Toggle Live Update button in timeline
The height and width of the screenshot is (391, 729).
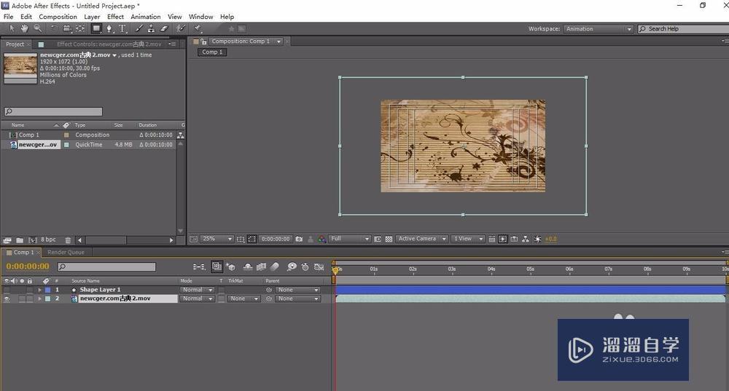[217, 266]
